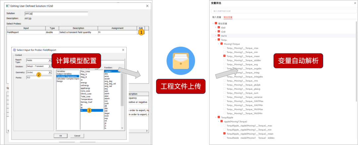Click the variable tree vertical scrollbar
The image size is (358, 145).
[x=356, y=61]
